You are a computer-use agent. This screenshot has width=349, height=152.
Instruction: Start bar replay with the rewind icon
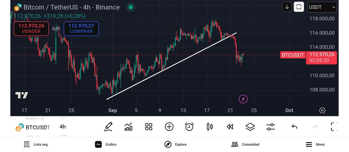point(230,126)
